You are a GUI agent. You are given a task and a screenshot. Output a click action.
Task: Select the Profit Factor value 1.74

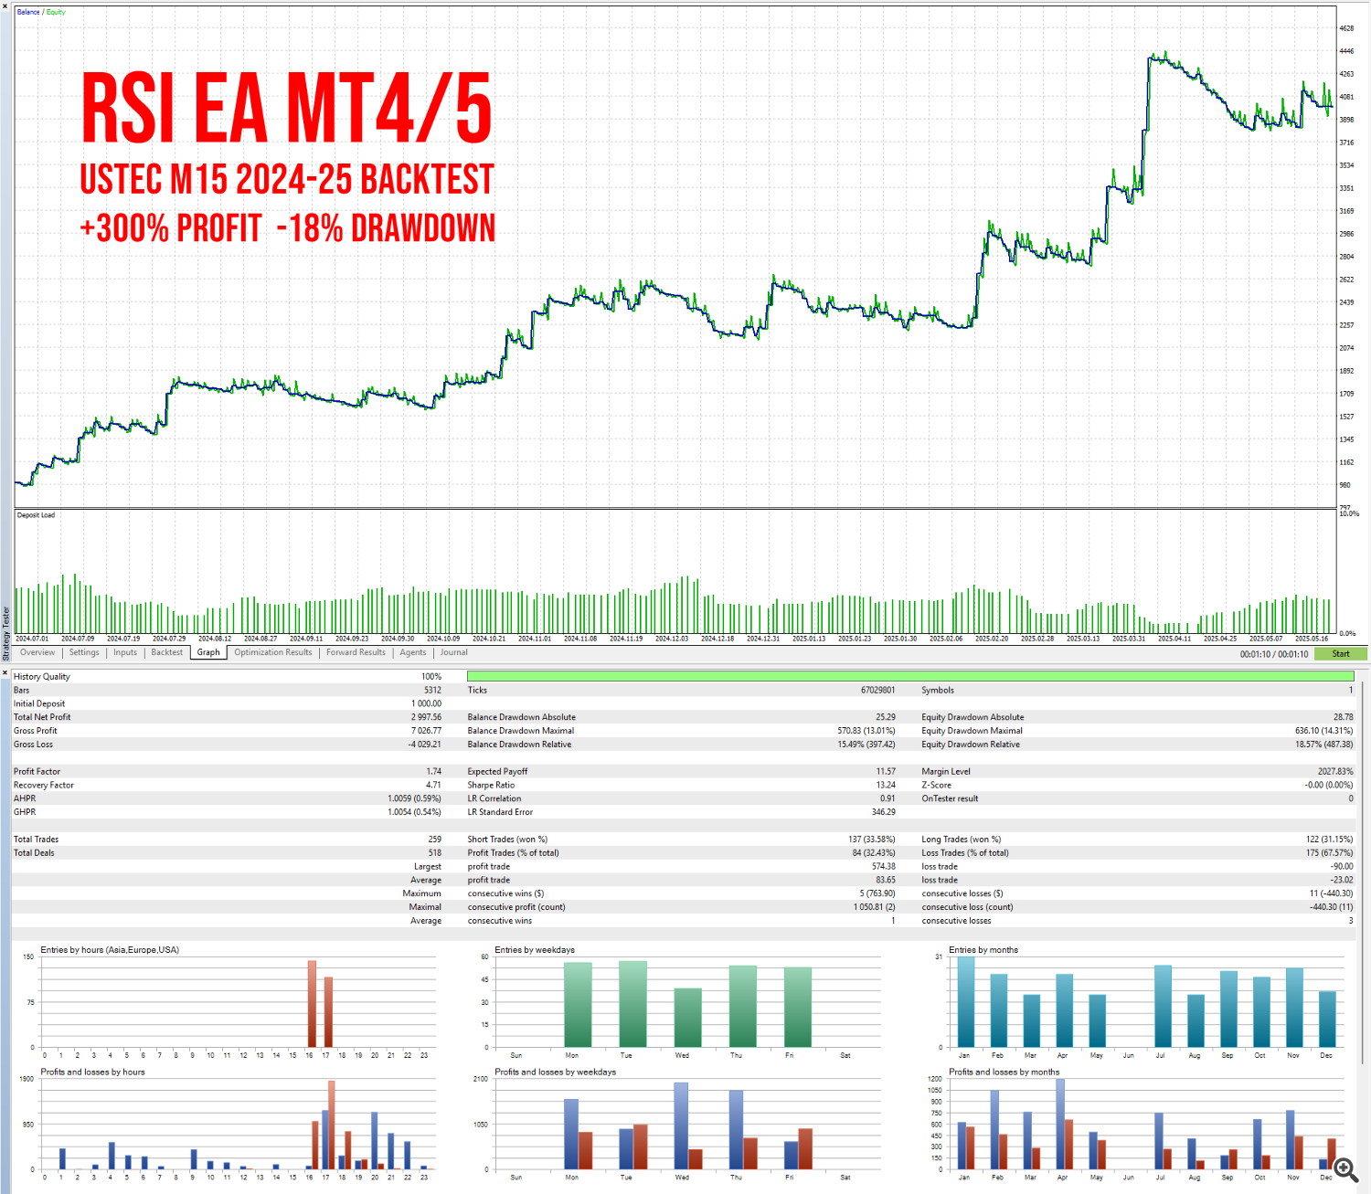point(434,771)
